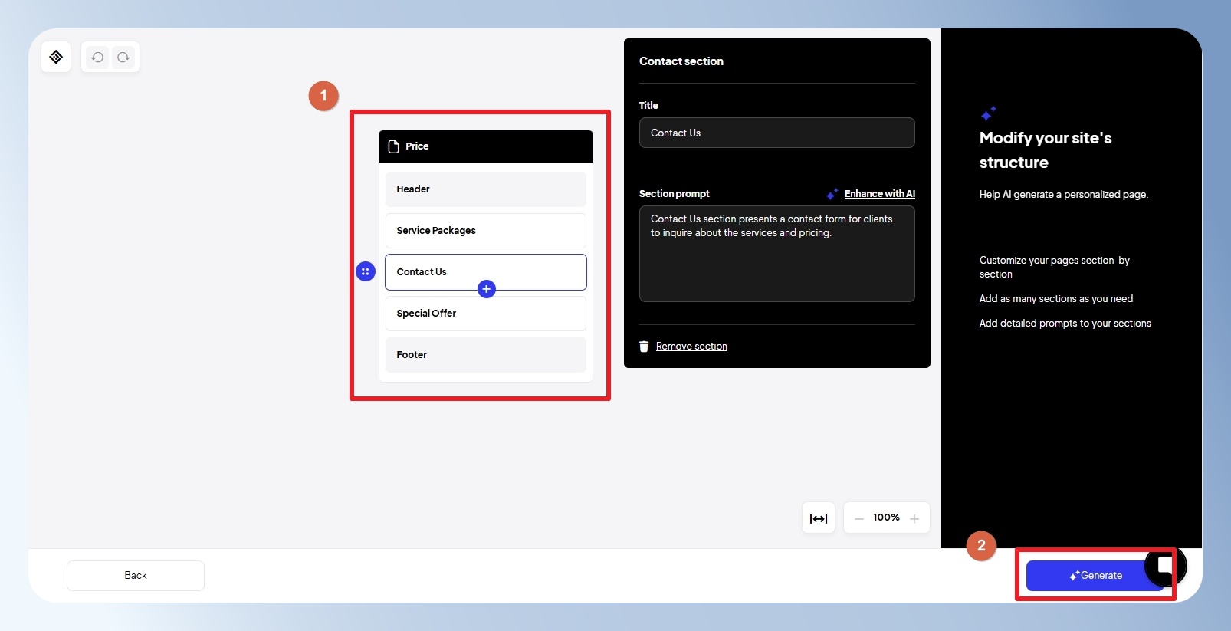Click the sparkle icon beside Enhance with AI
Image resolution: width=1231 pixels, height=631 pixels.
pos(832,194)
